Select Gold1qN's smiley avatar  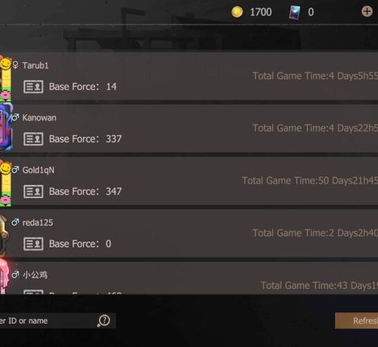[x=6, y=184]
